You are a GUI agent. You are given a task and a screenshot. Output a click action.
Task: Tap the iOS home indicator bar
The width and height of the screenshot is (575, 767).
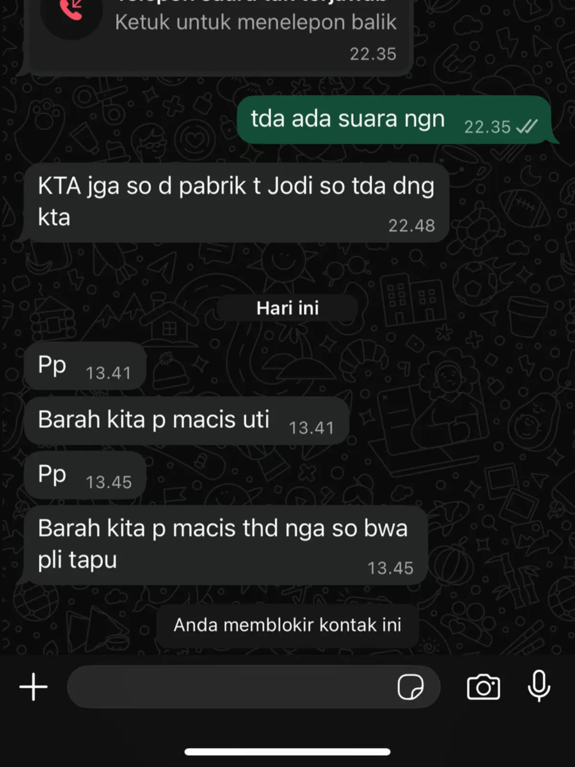pyautogui.click(x=287, y=752)
